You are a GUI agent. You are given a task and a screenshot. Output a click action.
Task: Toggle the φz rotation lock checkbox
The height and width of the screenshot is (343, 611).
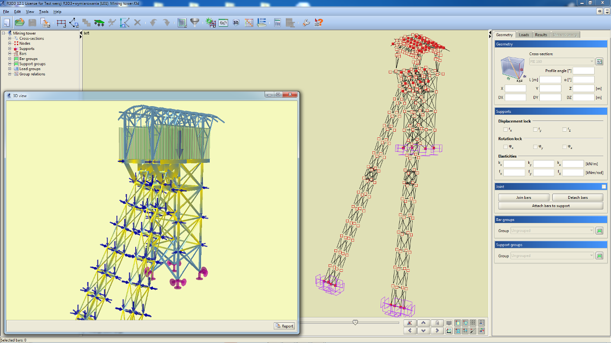(x=565, y=147)
